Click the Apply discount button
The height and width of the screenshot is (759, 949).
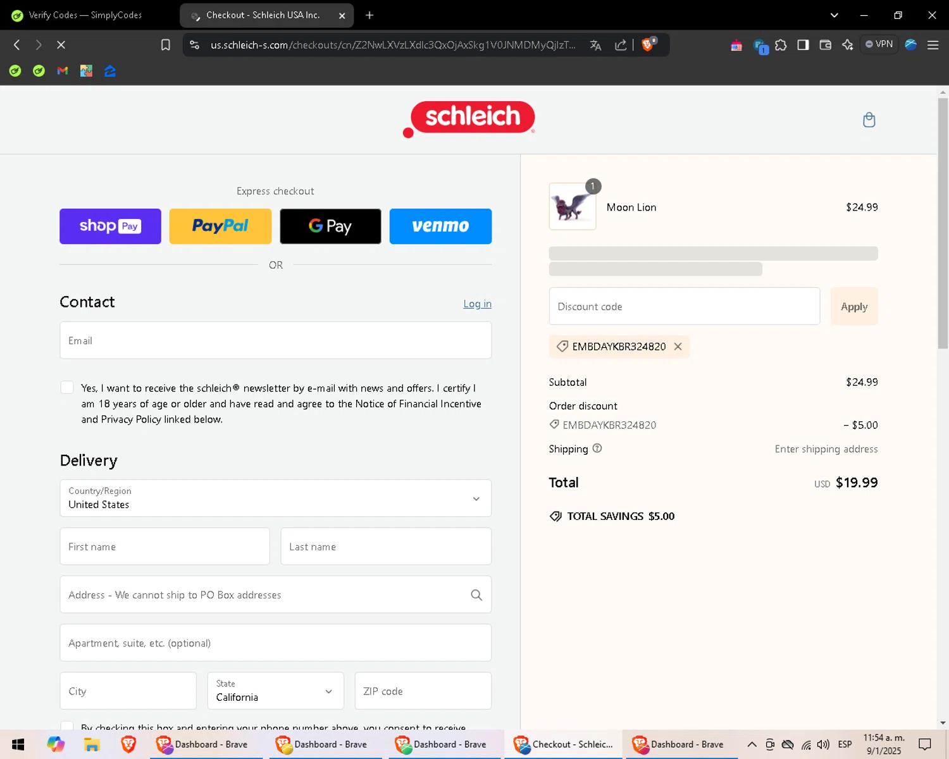point(854,306)
